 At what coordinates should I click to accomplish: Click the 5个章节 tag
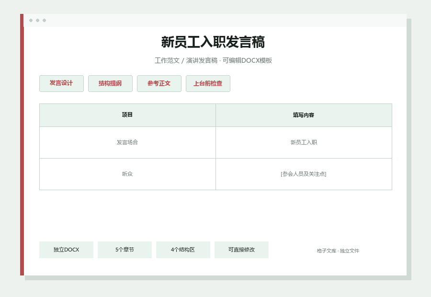click(x=125, y=250)
